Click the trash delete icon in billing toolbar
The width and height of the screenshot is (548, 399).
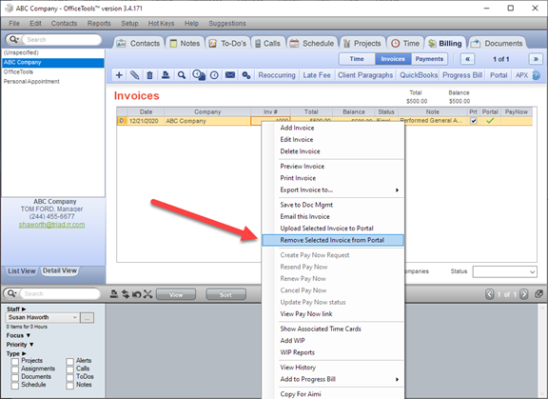(x=149, y=75)
